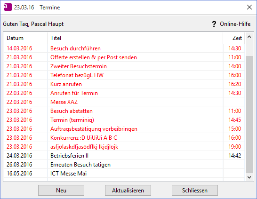
Task: Select the Betriebsferien II entry
Action: [124, 156]
